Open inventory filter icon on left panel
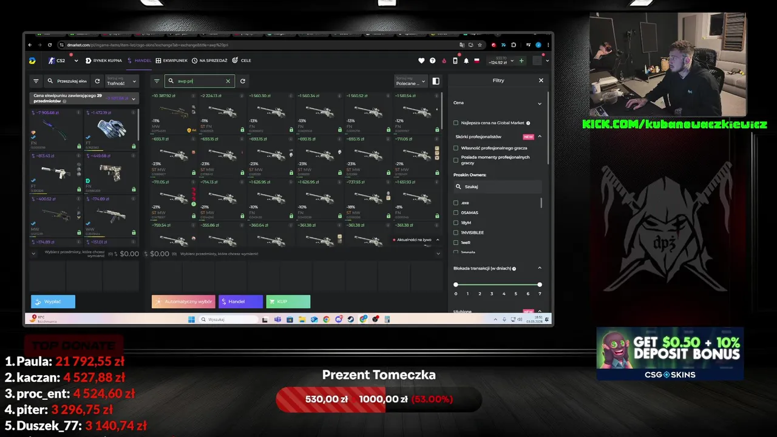This screenshot has width=777, height=437. pos(36,81)
